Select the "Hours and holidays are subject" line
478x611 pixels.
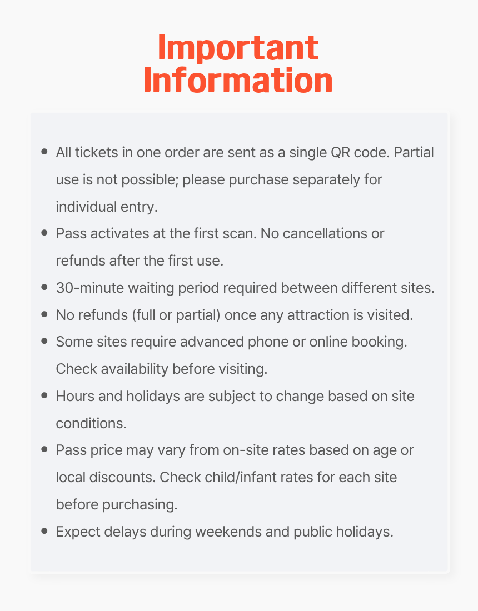235,395
